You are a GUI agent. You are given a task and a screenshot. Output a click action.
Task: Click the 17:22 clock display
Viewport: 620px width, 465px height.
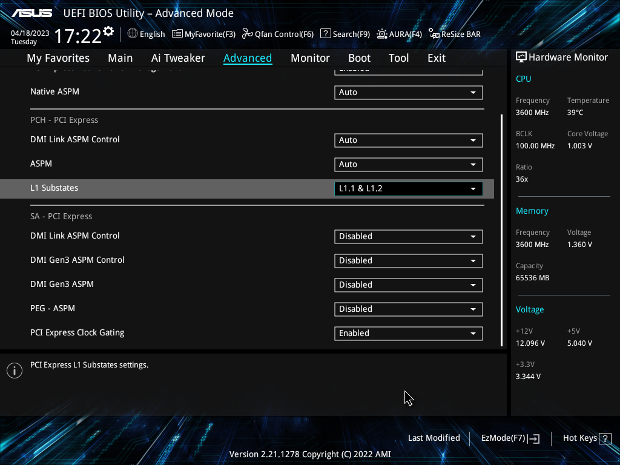[78, 36]
